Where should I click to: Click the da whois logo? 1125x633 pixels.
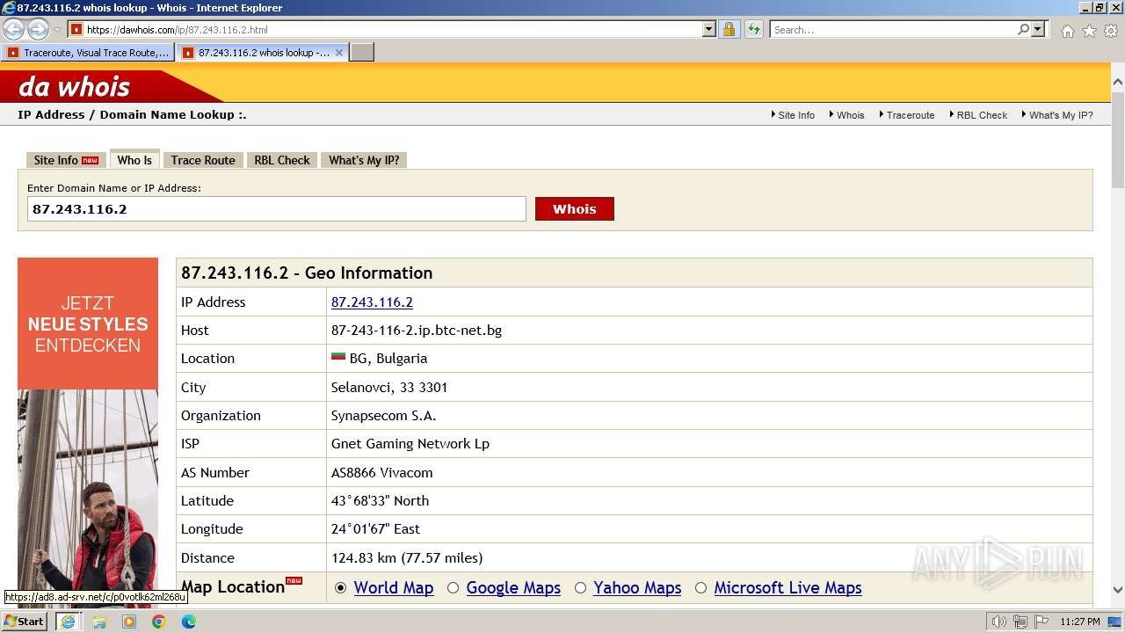74,86
